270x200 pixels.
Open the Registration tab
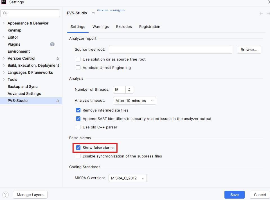150,27
